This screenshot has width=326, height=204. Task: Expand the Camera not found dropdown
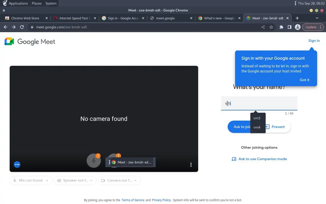(119, 180)
